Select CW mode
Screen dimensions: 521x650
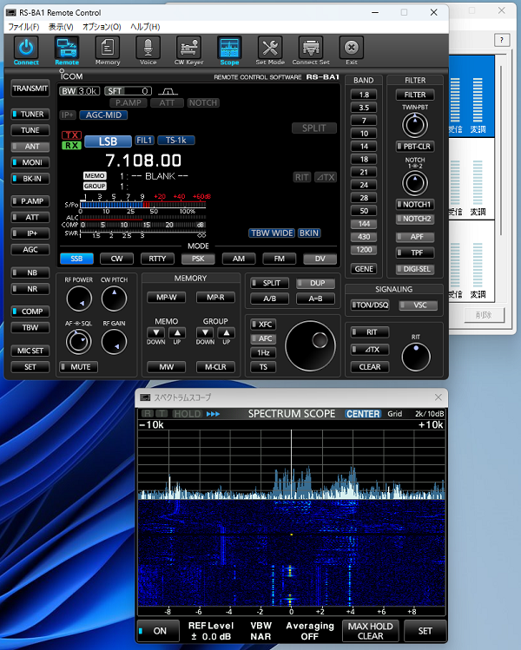pos(116,259)
